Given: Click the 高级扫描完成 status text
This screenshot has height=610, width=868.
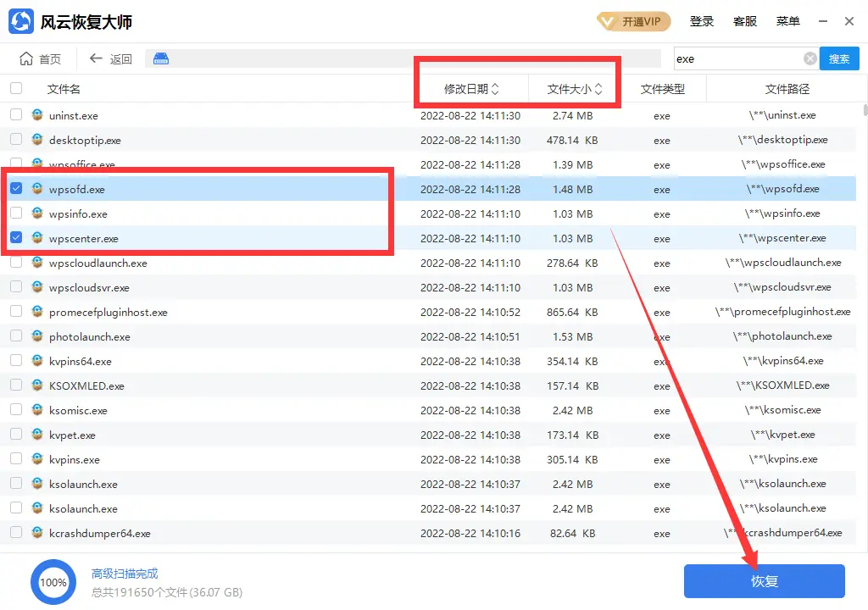Looking at the screenshot, I should (125, 574).
